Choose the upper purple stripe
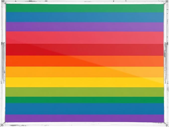The image size is (169, 127). [85, 27]
